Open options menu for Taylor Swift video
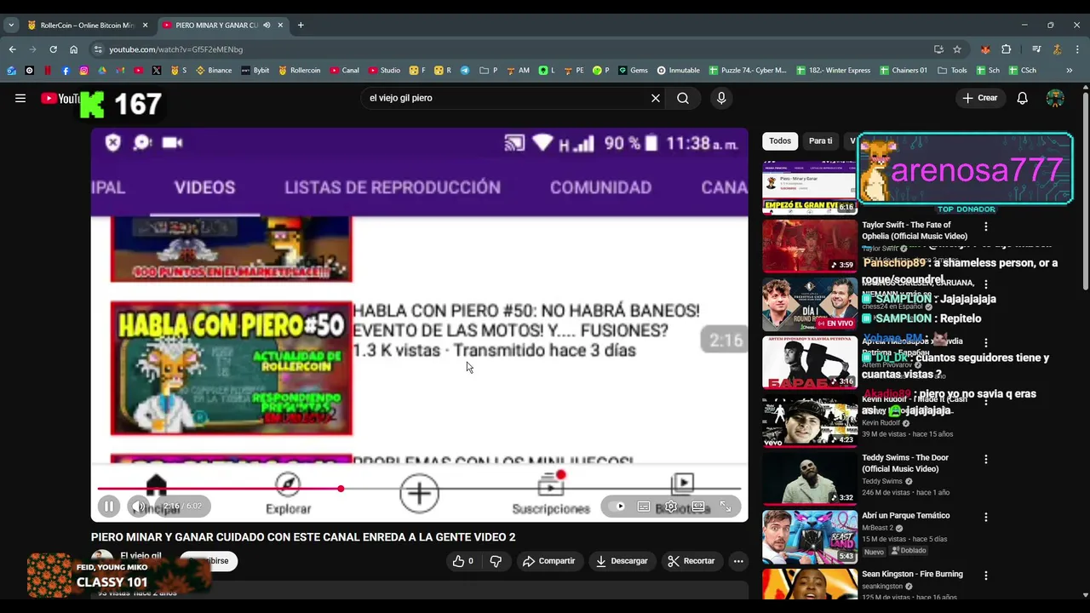Screen dimensions: 1090x613 click(986, 226)
